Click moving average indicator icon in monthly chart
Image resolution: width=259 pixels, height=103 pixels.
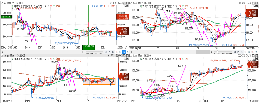pyautogui.click(x=12, y=6)
